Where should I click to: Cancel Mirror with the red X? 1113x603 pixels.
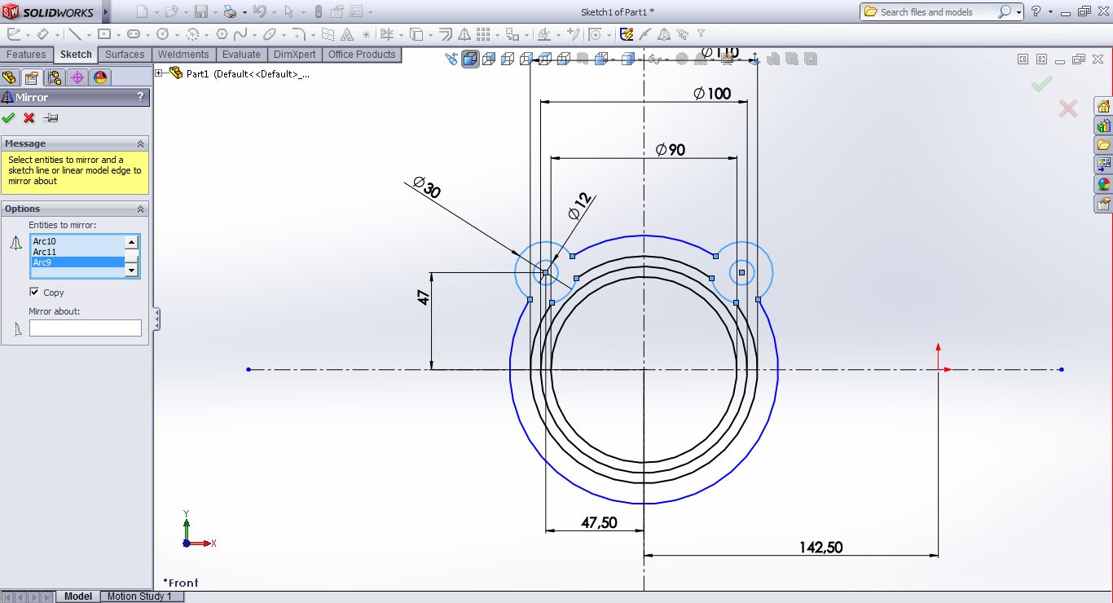29,118
